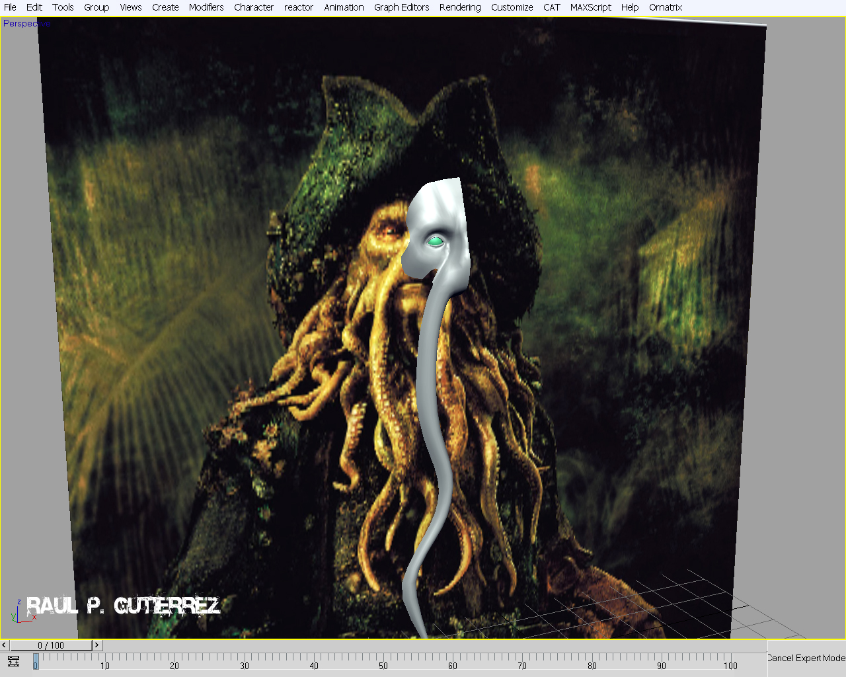Open the reactor menu
Image resolution: width=846 pixels, height=677 pixels.
[x=299, y=7]
